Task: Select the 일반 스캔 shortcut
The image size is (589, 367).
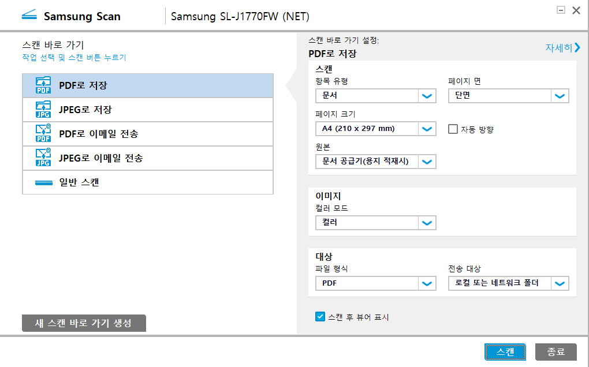Action: (148, 182)
